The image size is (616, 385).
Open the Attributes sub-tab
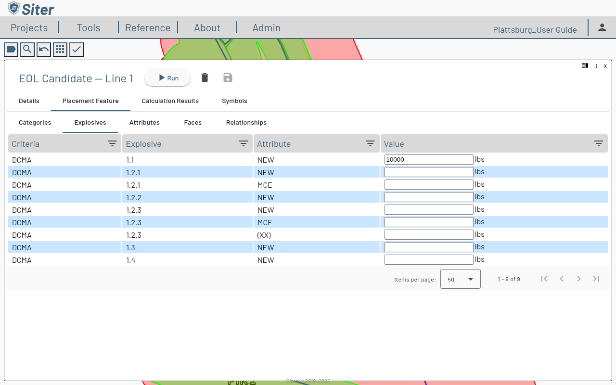click(x=144, y=123)
